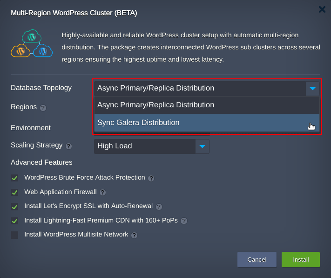The width and height of the screenshot is (331, 278).
Task: Click help icon beside Let's Encrypt SSL
Action: point(159,207)
